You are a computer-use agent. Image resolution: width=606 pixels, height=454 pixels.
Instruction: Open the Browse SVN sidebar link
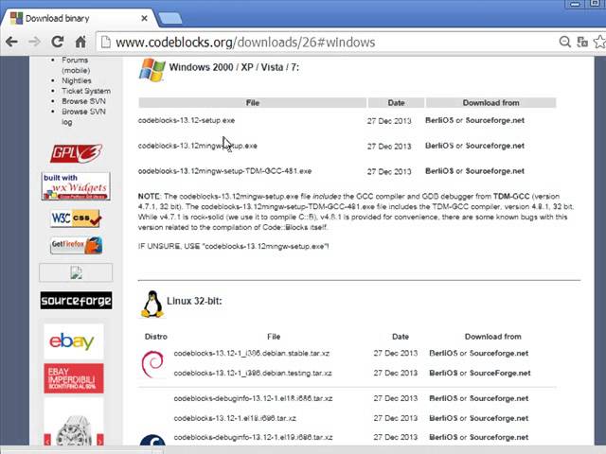click(x=83, y=101)
